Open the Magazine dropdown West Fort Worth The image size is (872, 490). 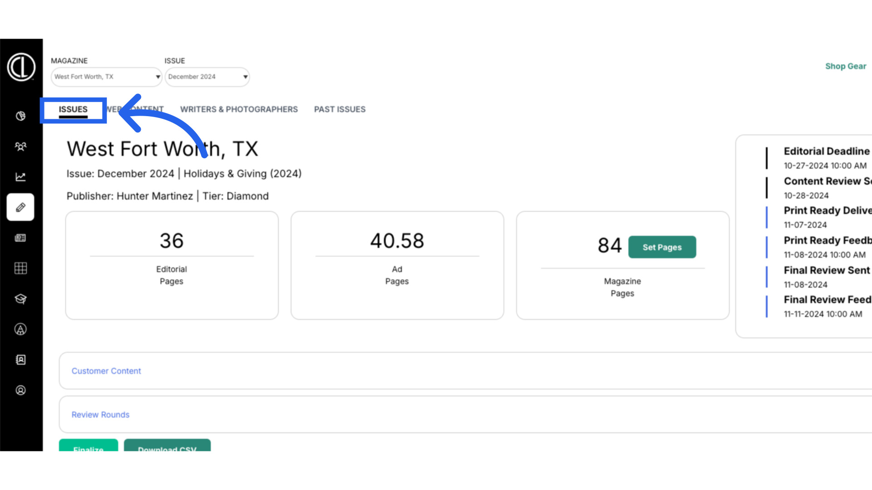tap(106, 77)
